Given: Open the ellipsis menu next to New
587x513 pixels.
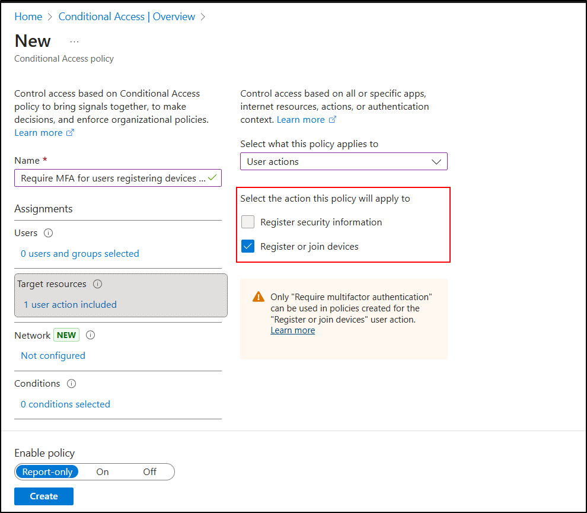Looking at the screenshot, I should coord(74,42).
